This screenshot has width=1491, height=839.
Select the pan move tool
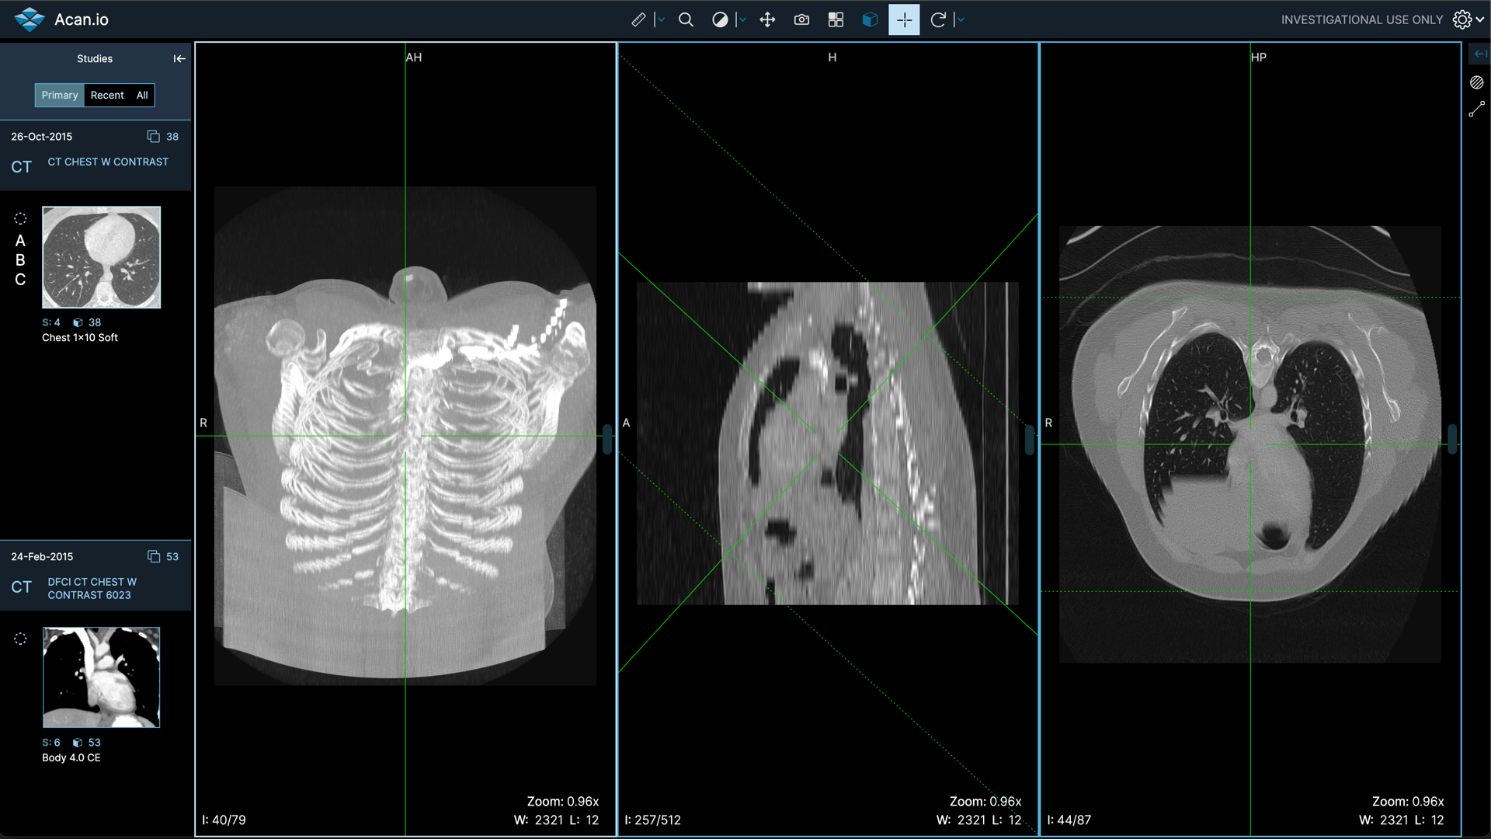point(767,20)
